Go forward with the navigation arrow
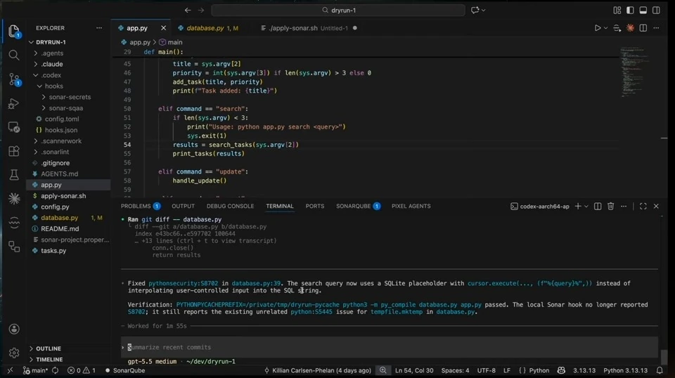Screen dimensions: 675x378 (x=201, y=10)
